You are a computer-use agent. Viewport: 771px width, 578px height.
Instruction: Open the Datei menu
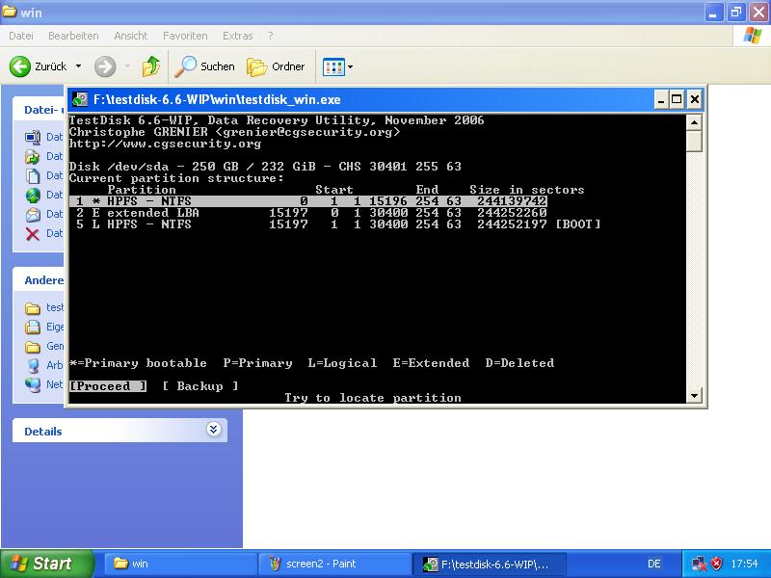click(x=21, y=36)
